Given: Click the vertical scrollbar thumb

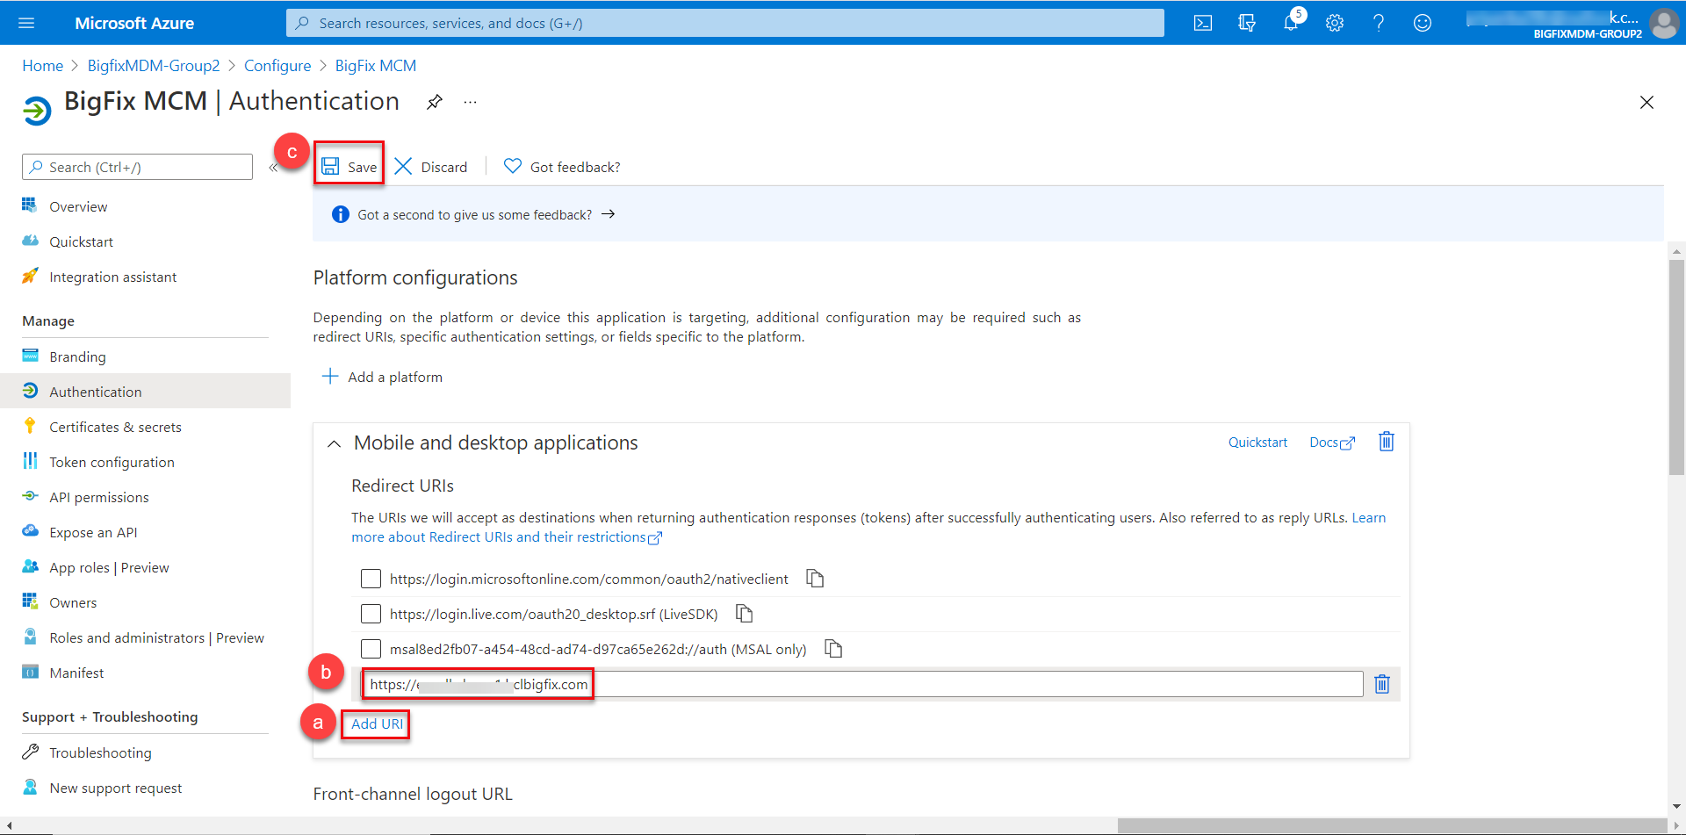Looking at the screenshot, I should point(1676,367).
